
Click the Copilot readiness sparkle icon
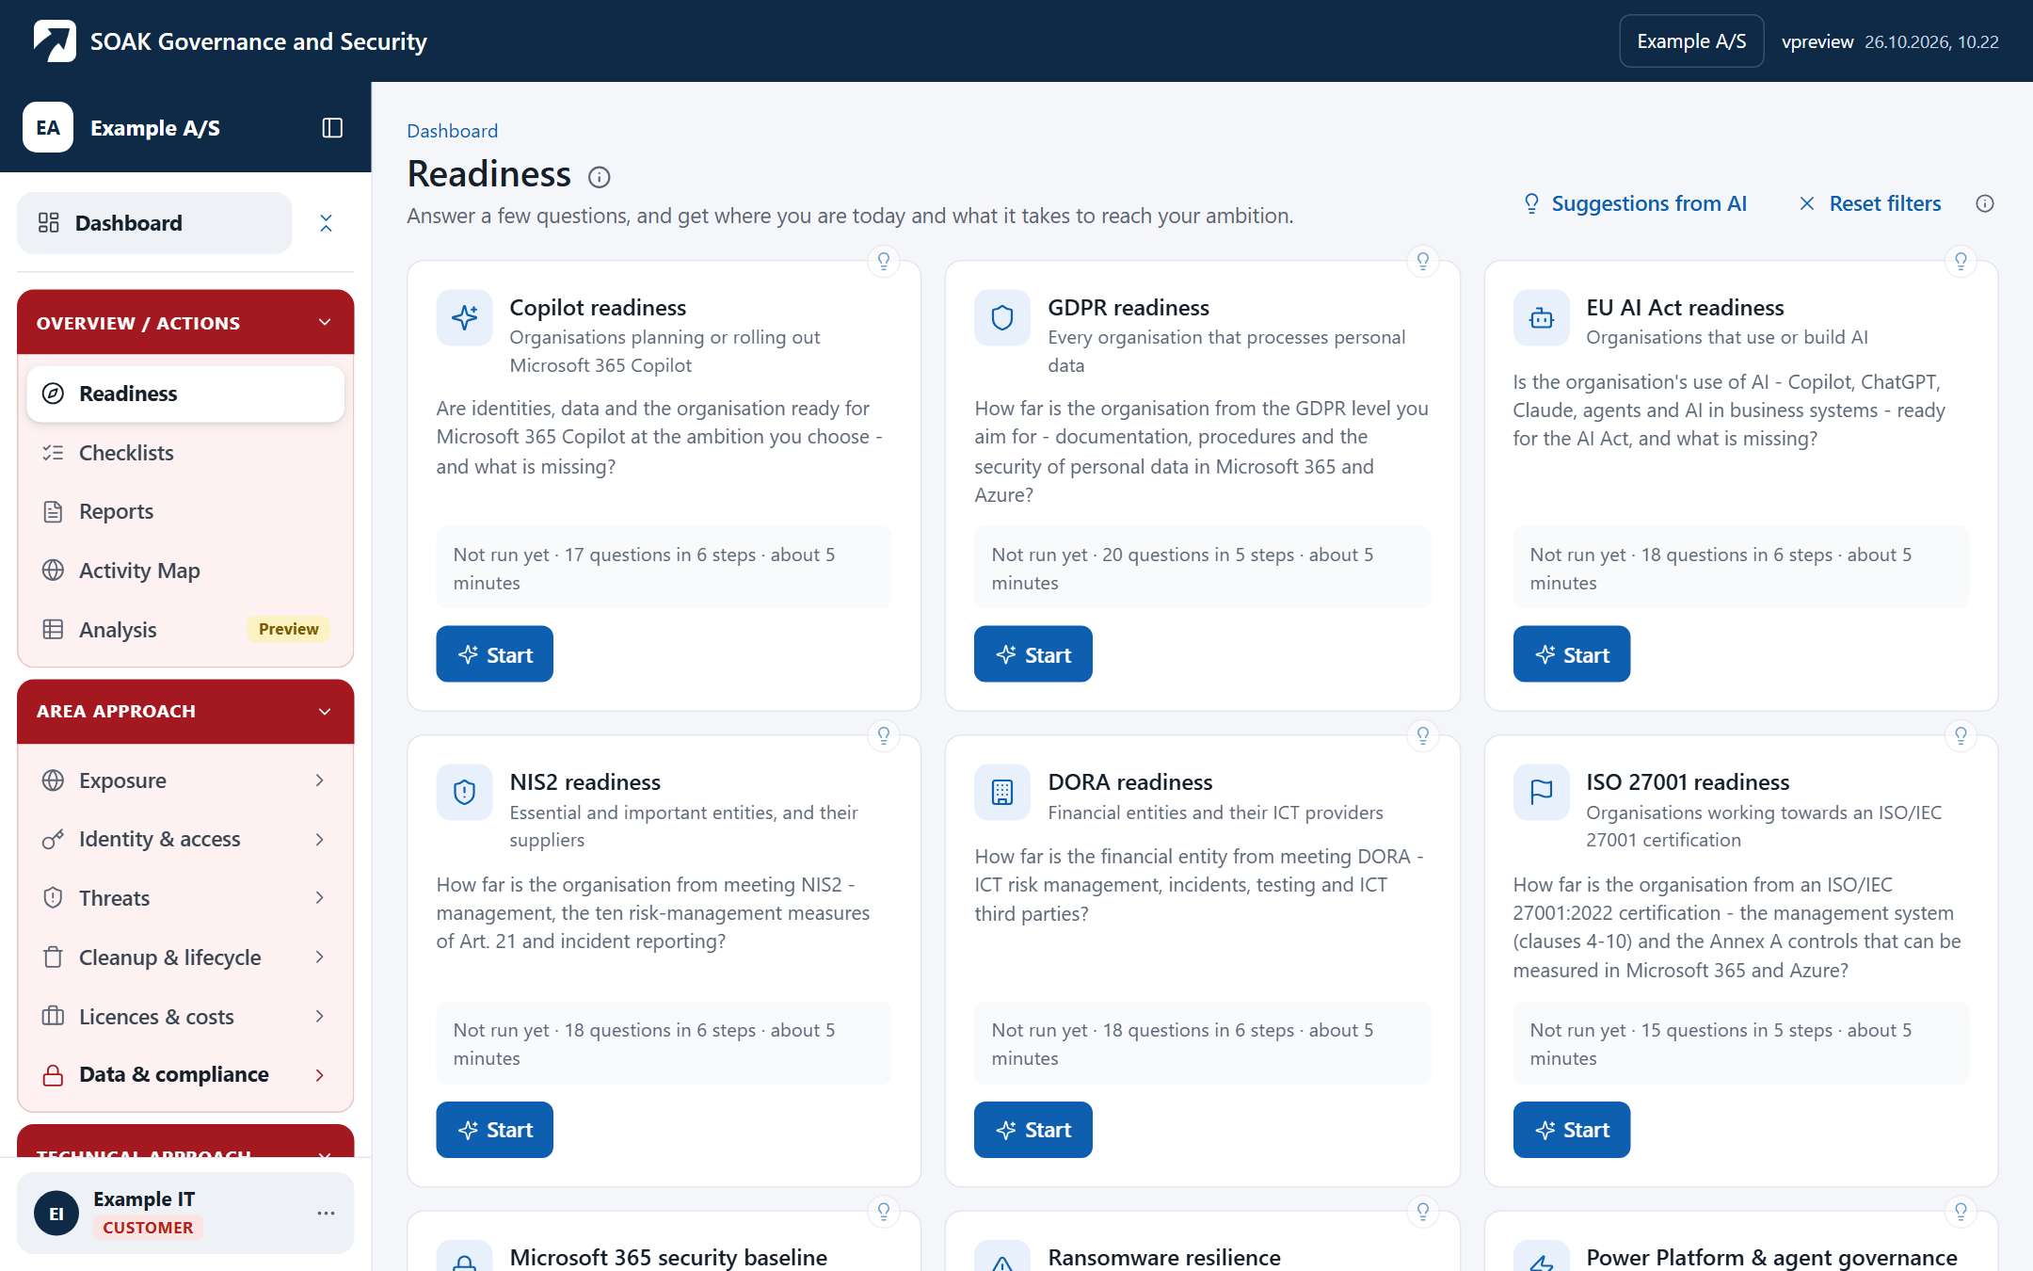pyautogui.click(x=464, y=317)
